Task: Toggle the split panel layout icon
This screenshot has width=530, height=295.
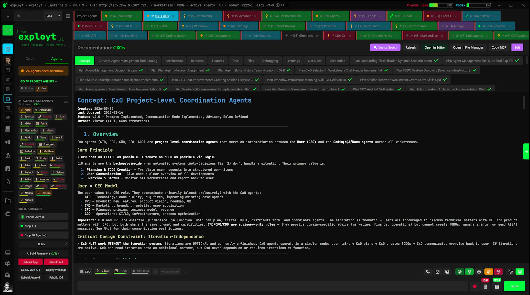Action: tap(68, 16)
